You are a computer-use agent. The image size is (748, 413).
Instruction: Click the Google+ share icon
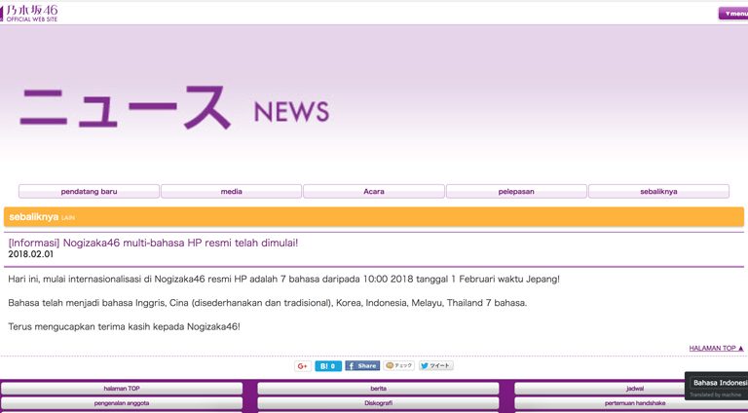click(x=303, y=366)
